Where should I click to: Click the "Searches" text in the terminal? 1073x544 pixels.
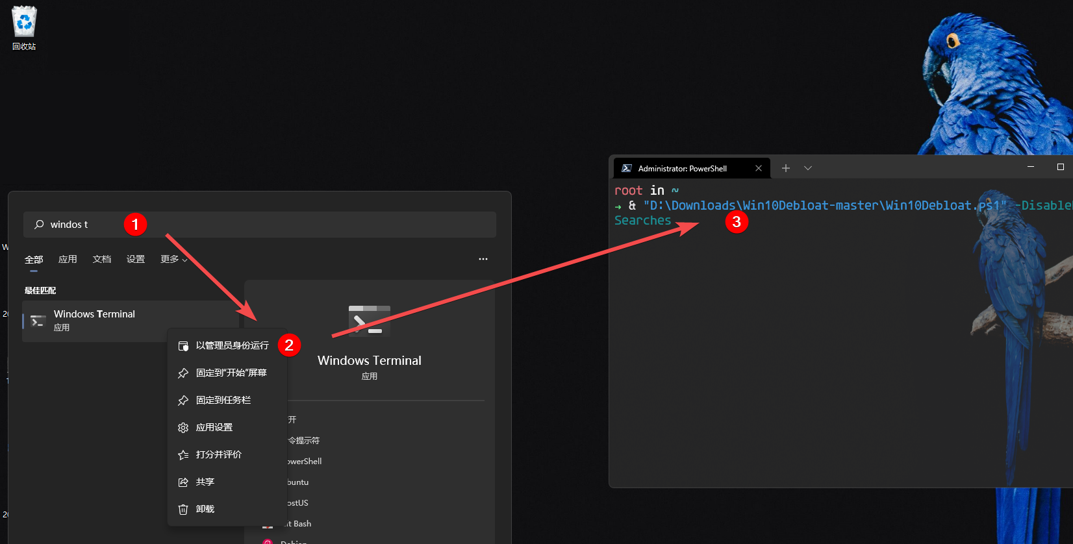pos(643,221)
